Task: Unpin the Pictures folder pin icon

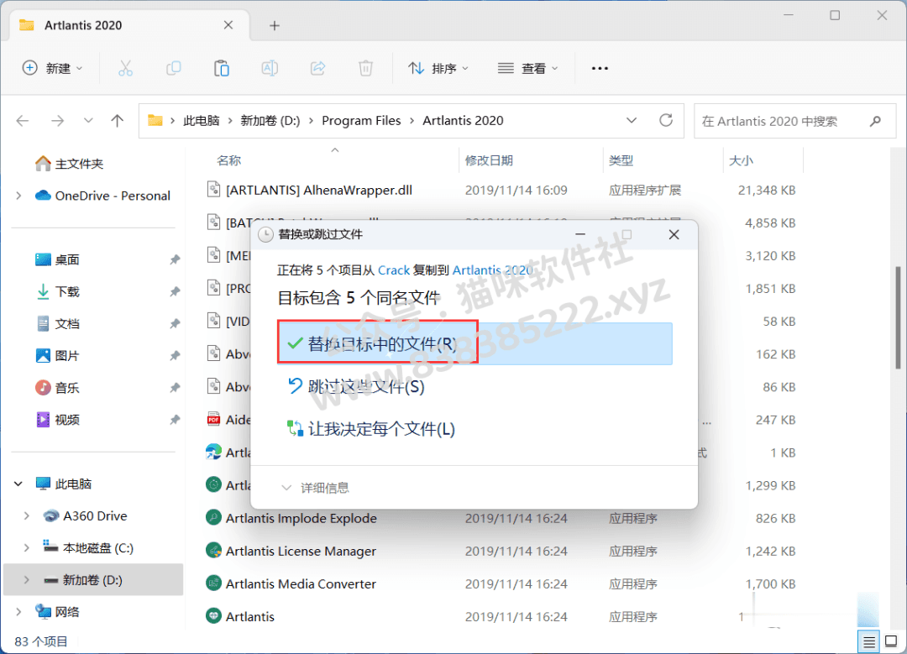Action: [x=175, y=356]
